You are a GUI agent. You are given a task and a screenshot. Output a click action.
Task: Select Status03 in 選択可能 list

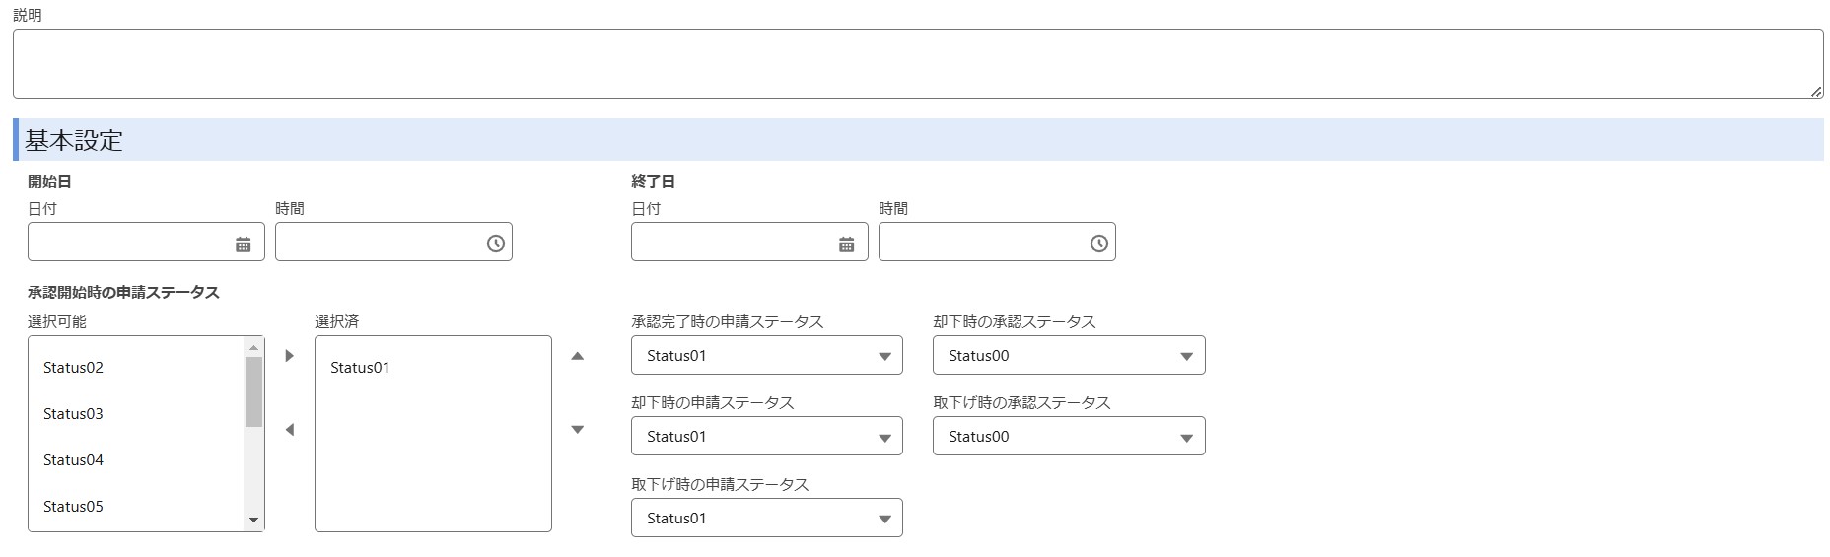(x=136, y=414)
